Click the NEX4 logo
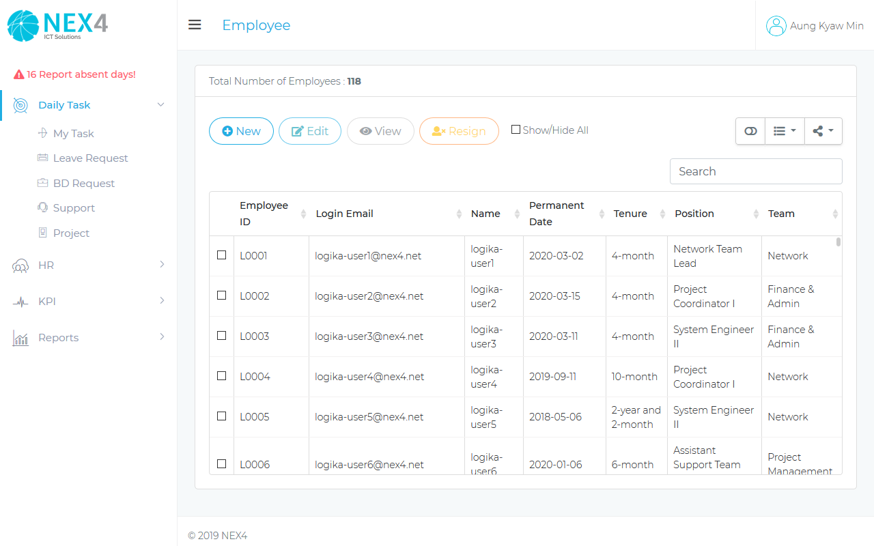This screenshot has width=874, height=546. (x=57, y=25)
